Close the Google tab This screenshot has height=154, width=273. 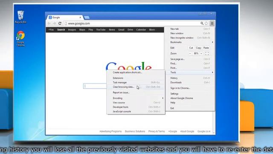coord(80,18)
